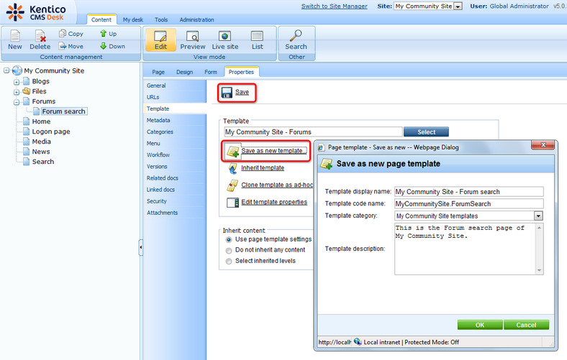Close the Page template dialog window
567x360 pixels.
click(543, 145)
